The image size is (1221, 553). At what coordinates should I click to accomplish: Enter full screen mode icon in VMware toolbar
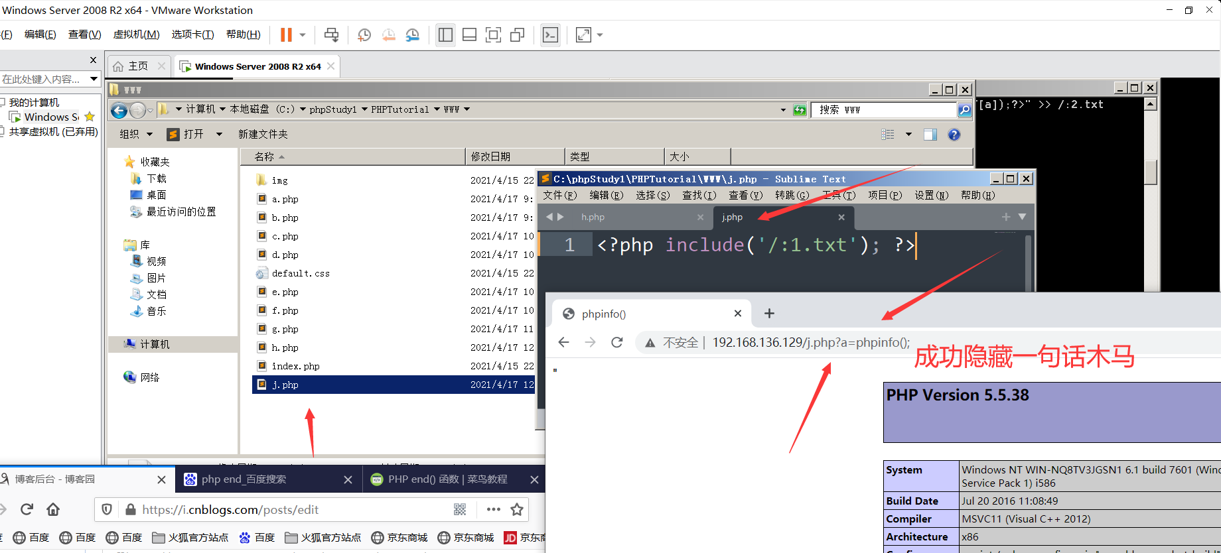tap(493, 35)
